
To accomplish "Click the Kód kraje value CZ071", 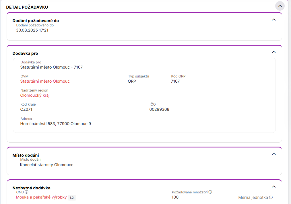I will (28, 109).
